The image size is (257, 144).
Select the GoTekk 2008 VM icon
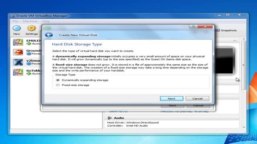pos(18,72)
